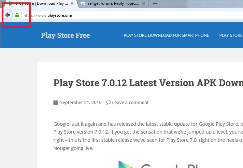Open Play Store 7.0.12 Latest Version article
The height and width of the screenshot is (168, 243).
[x=148, y=83]
